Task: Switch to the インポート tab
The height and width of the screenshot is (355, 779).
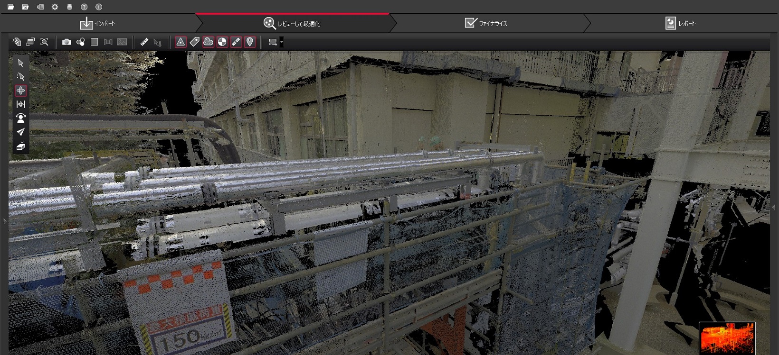Action: pos(98,23)
